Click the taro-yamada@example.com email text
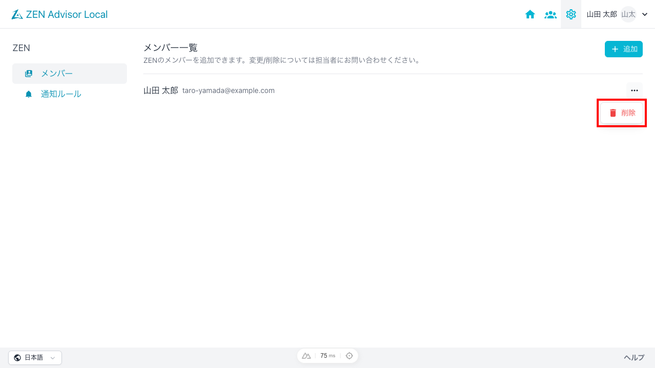Screen dimensions: 655x368 coord(228,90)
